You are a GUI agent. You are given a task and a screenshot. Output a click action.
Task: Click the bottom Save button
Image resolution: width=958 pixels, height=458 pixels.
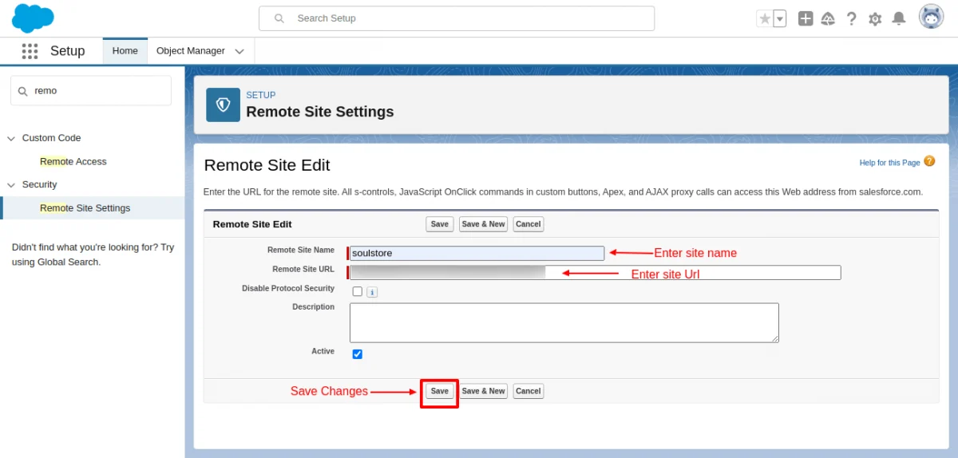tap(440, 391)
